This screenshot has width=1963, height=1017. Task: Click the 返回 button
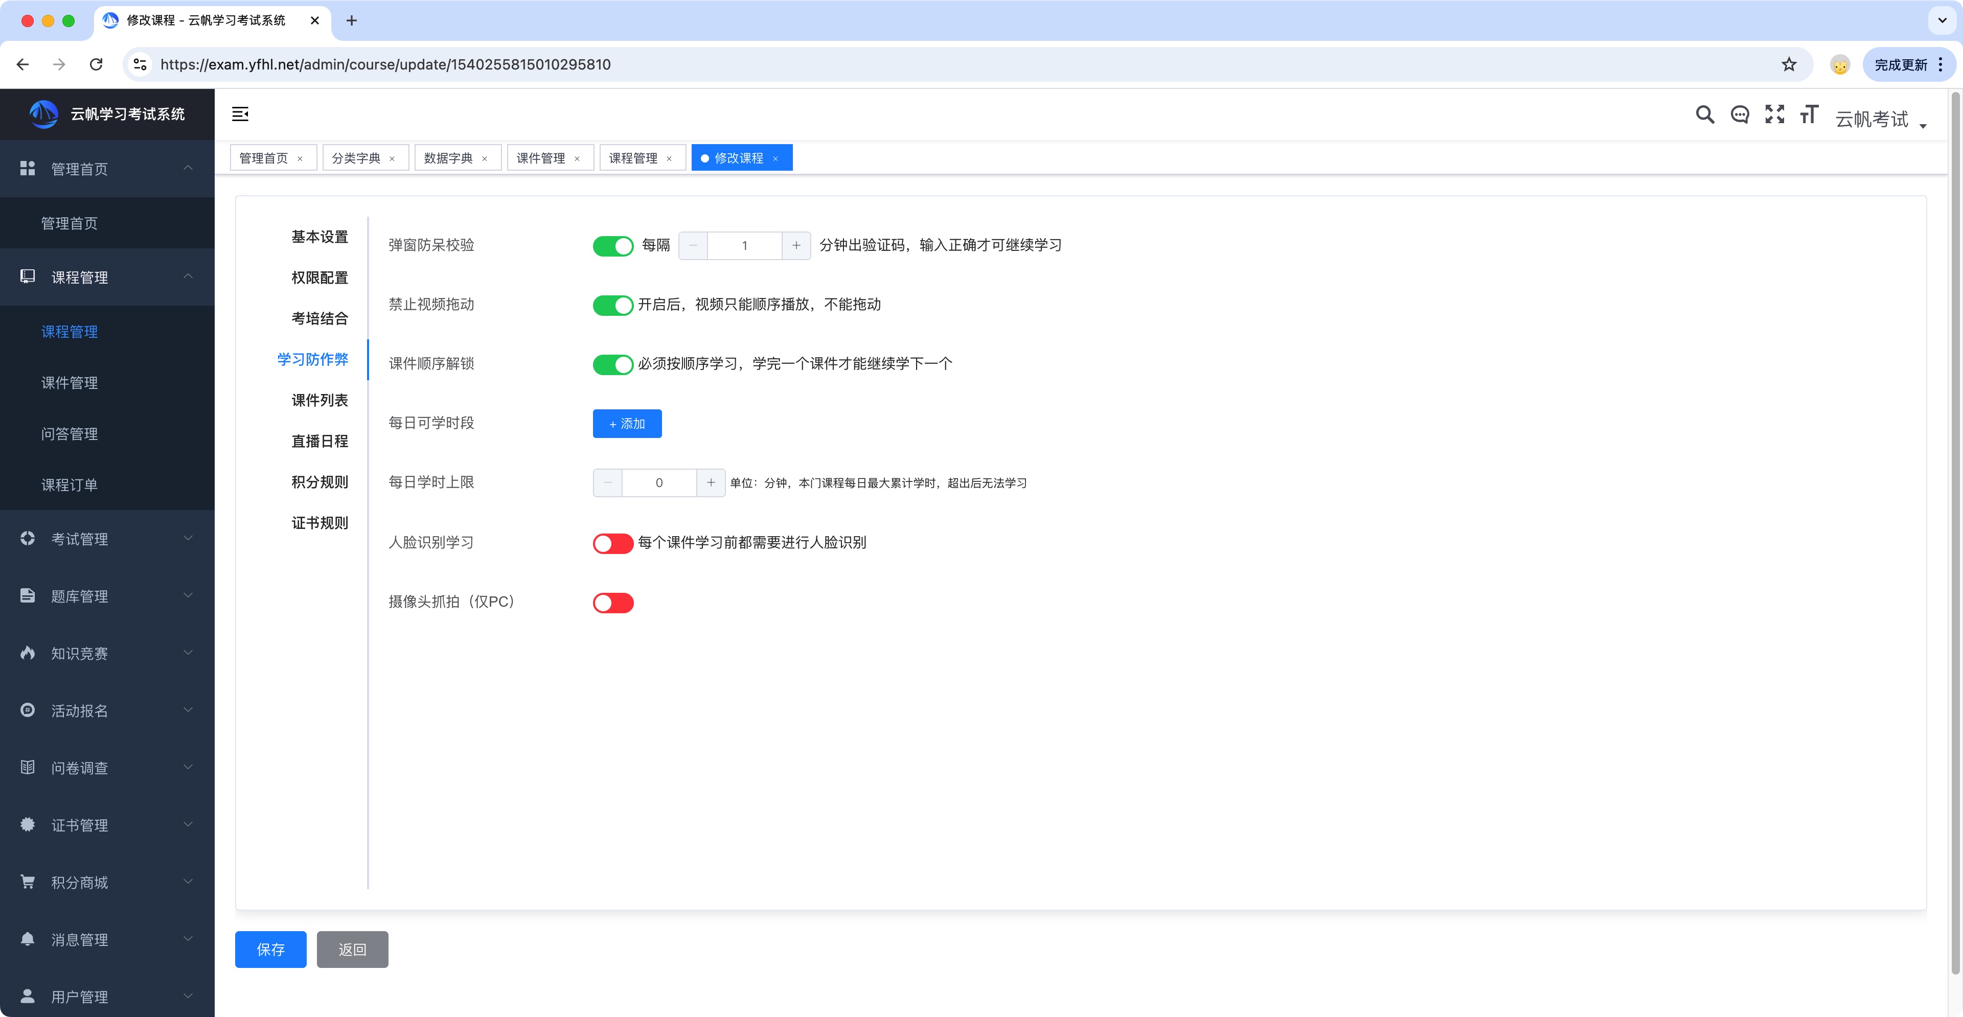[352, 949]
